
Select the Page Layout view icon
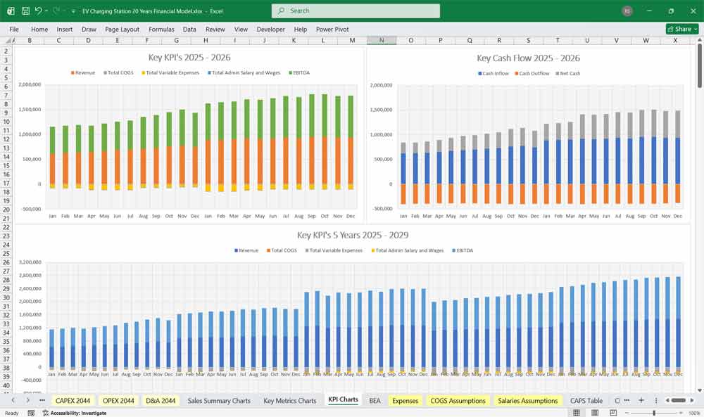point(595,413)
